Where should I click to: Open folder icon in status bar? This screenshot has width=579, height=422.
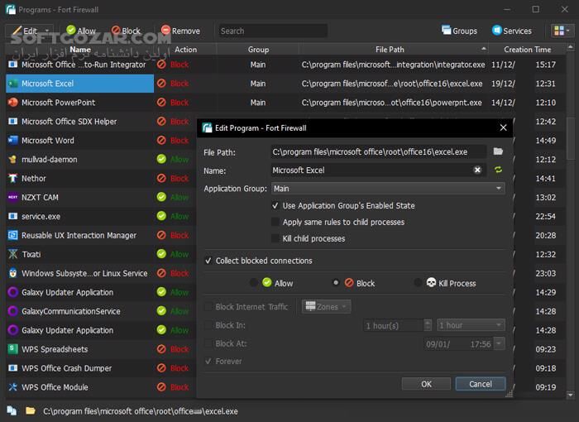[31, 411]
